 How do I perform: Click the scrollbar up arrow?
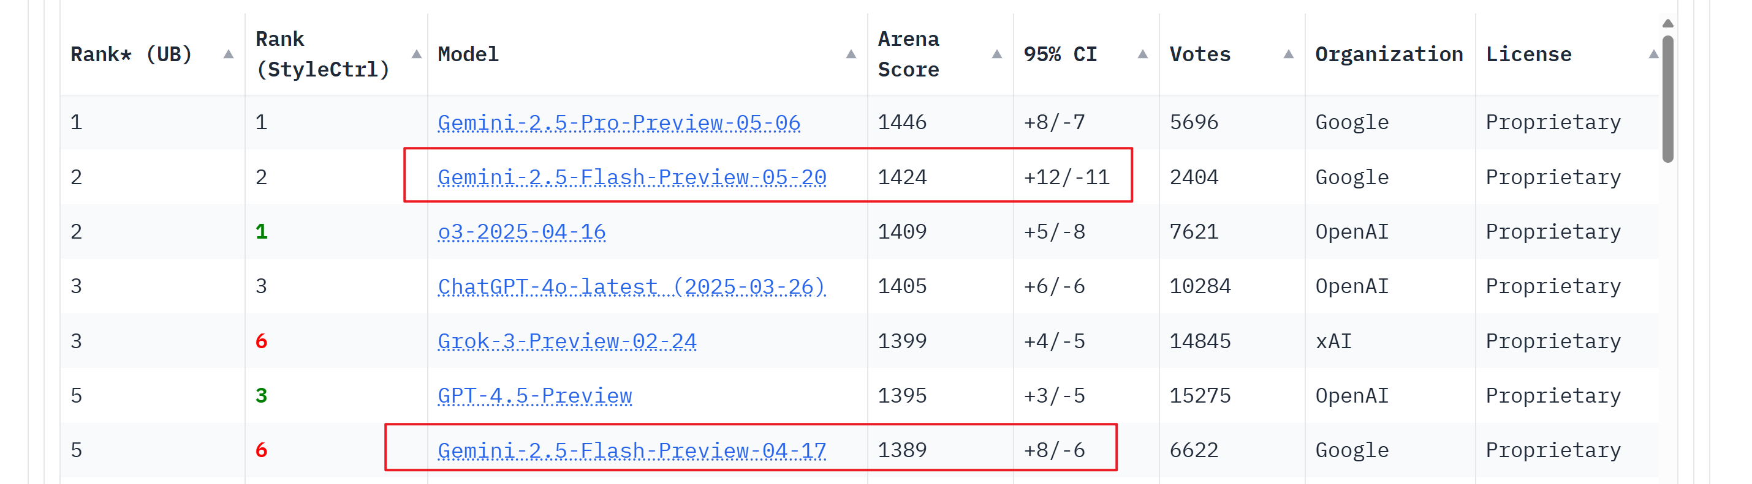(x=1667, y=24)
